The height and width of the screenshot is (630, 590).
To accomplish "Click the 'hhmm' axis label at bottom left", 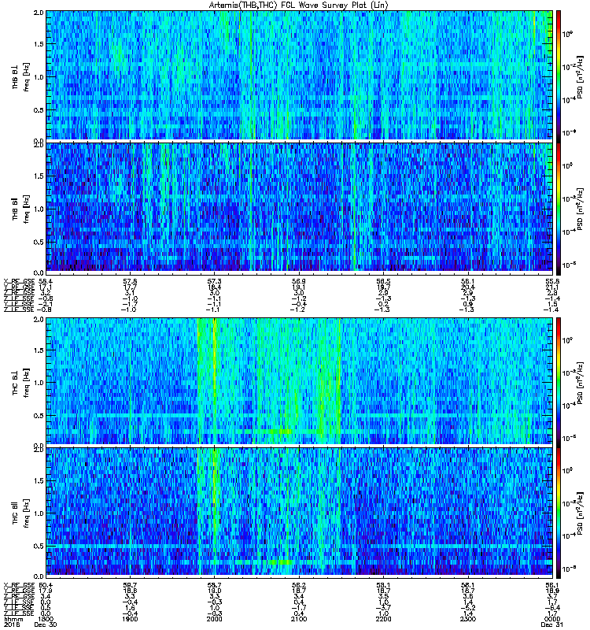I will 13,619.
